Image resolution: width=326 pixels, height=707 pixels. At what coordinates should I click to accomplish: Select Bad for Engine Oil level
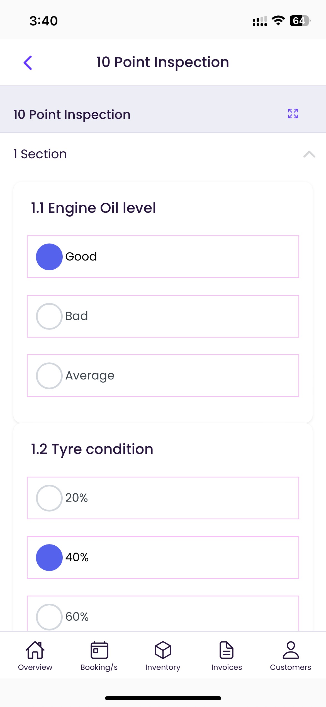(x=49, y=316)
